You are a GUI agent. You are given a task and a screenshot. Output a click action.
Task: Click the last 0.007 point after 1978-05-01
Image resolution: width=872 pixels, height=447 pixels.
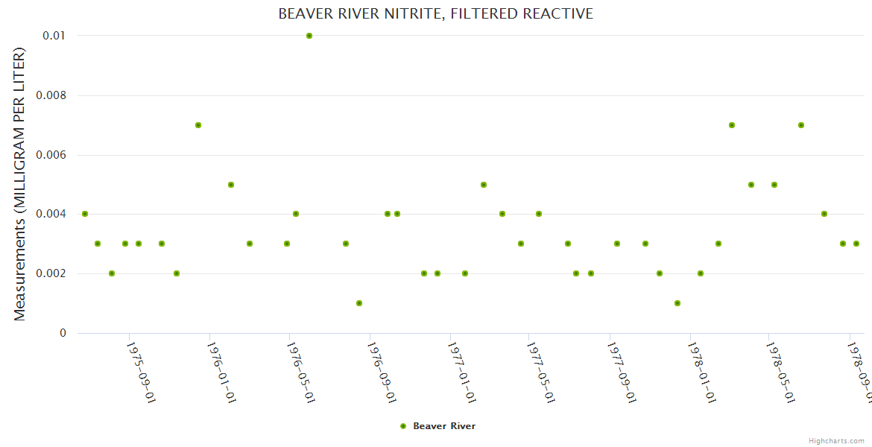[801, 125]
